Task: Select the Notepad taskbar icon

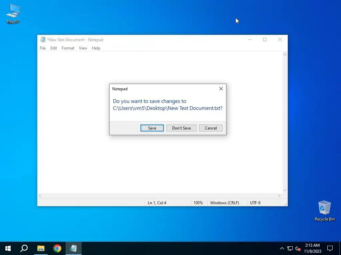Action: 74,248
